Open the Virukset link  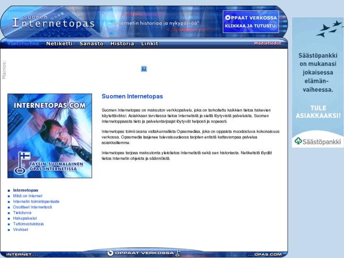[x=20, y=230]
